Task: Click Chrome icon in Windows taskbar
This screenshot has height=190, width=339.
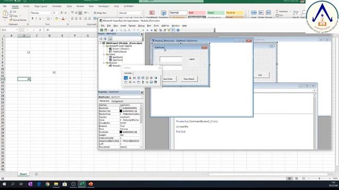Action: coord(47,184)
